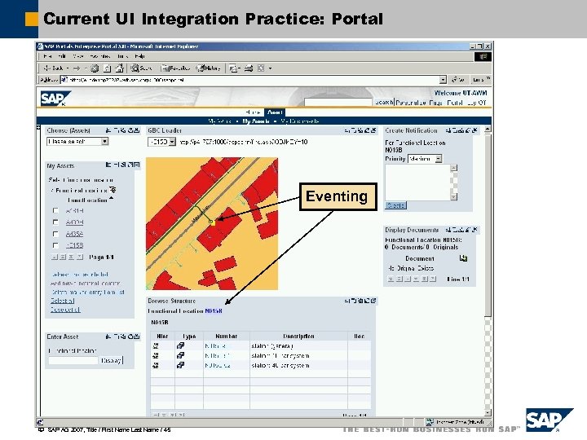Image resolution: width=587 pixels, height=440 pixels.
Task: Click hierarchy icon in station (general) row
Action: 156,345
